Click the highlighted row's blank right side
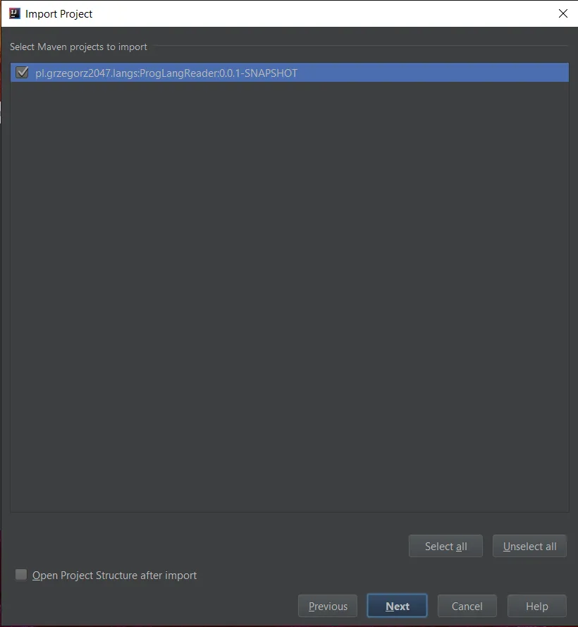The height and width of the screenshot is (627, 578). point(431,73)
